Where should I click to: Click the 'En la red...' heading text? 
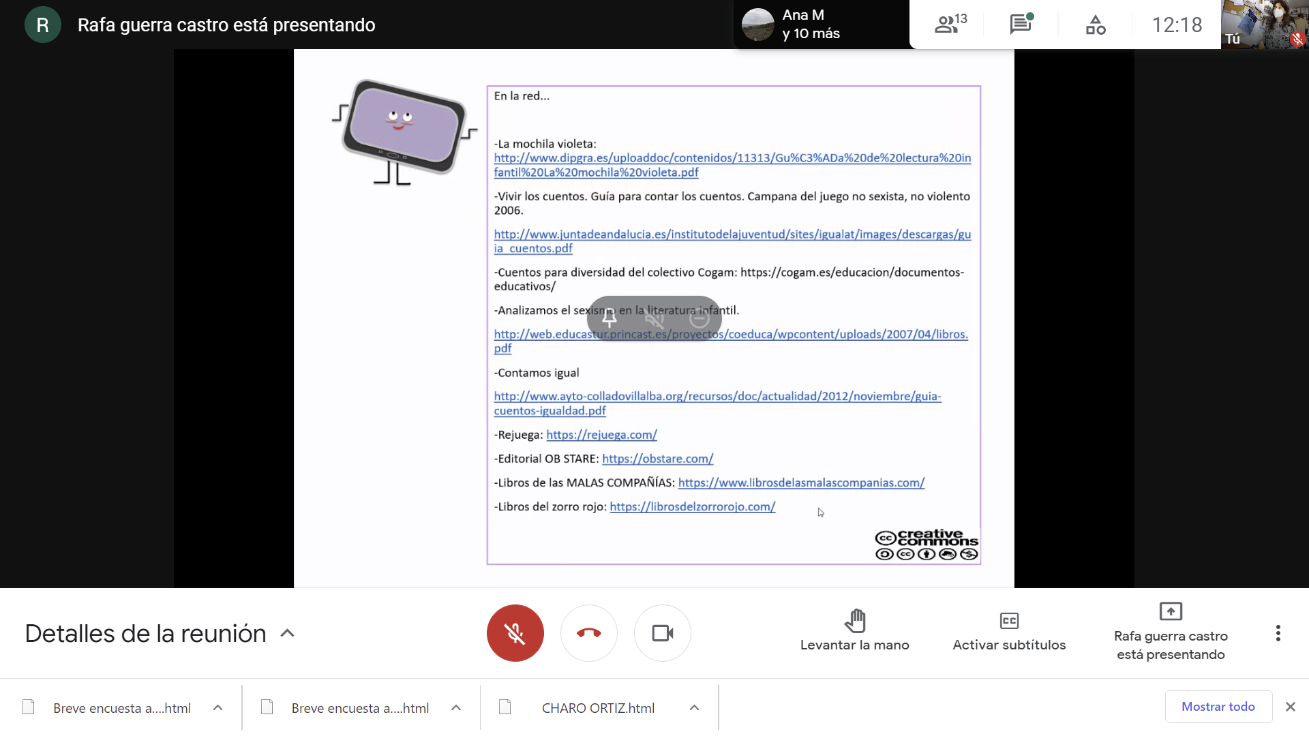click(522, 96)
